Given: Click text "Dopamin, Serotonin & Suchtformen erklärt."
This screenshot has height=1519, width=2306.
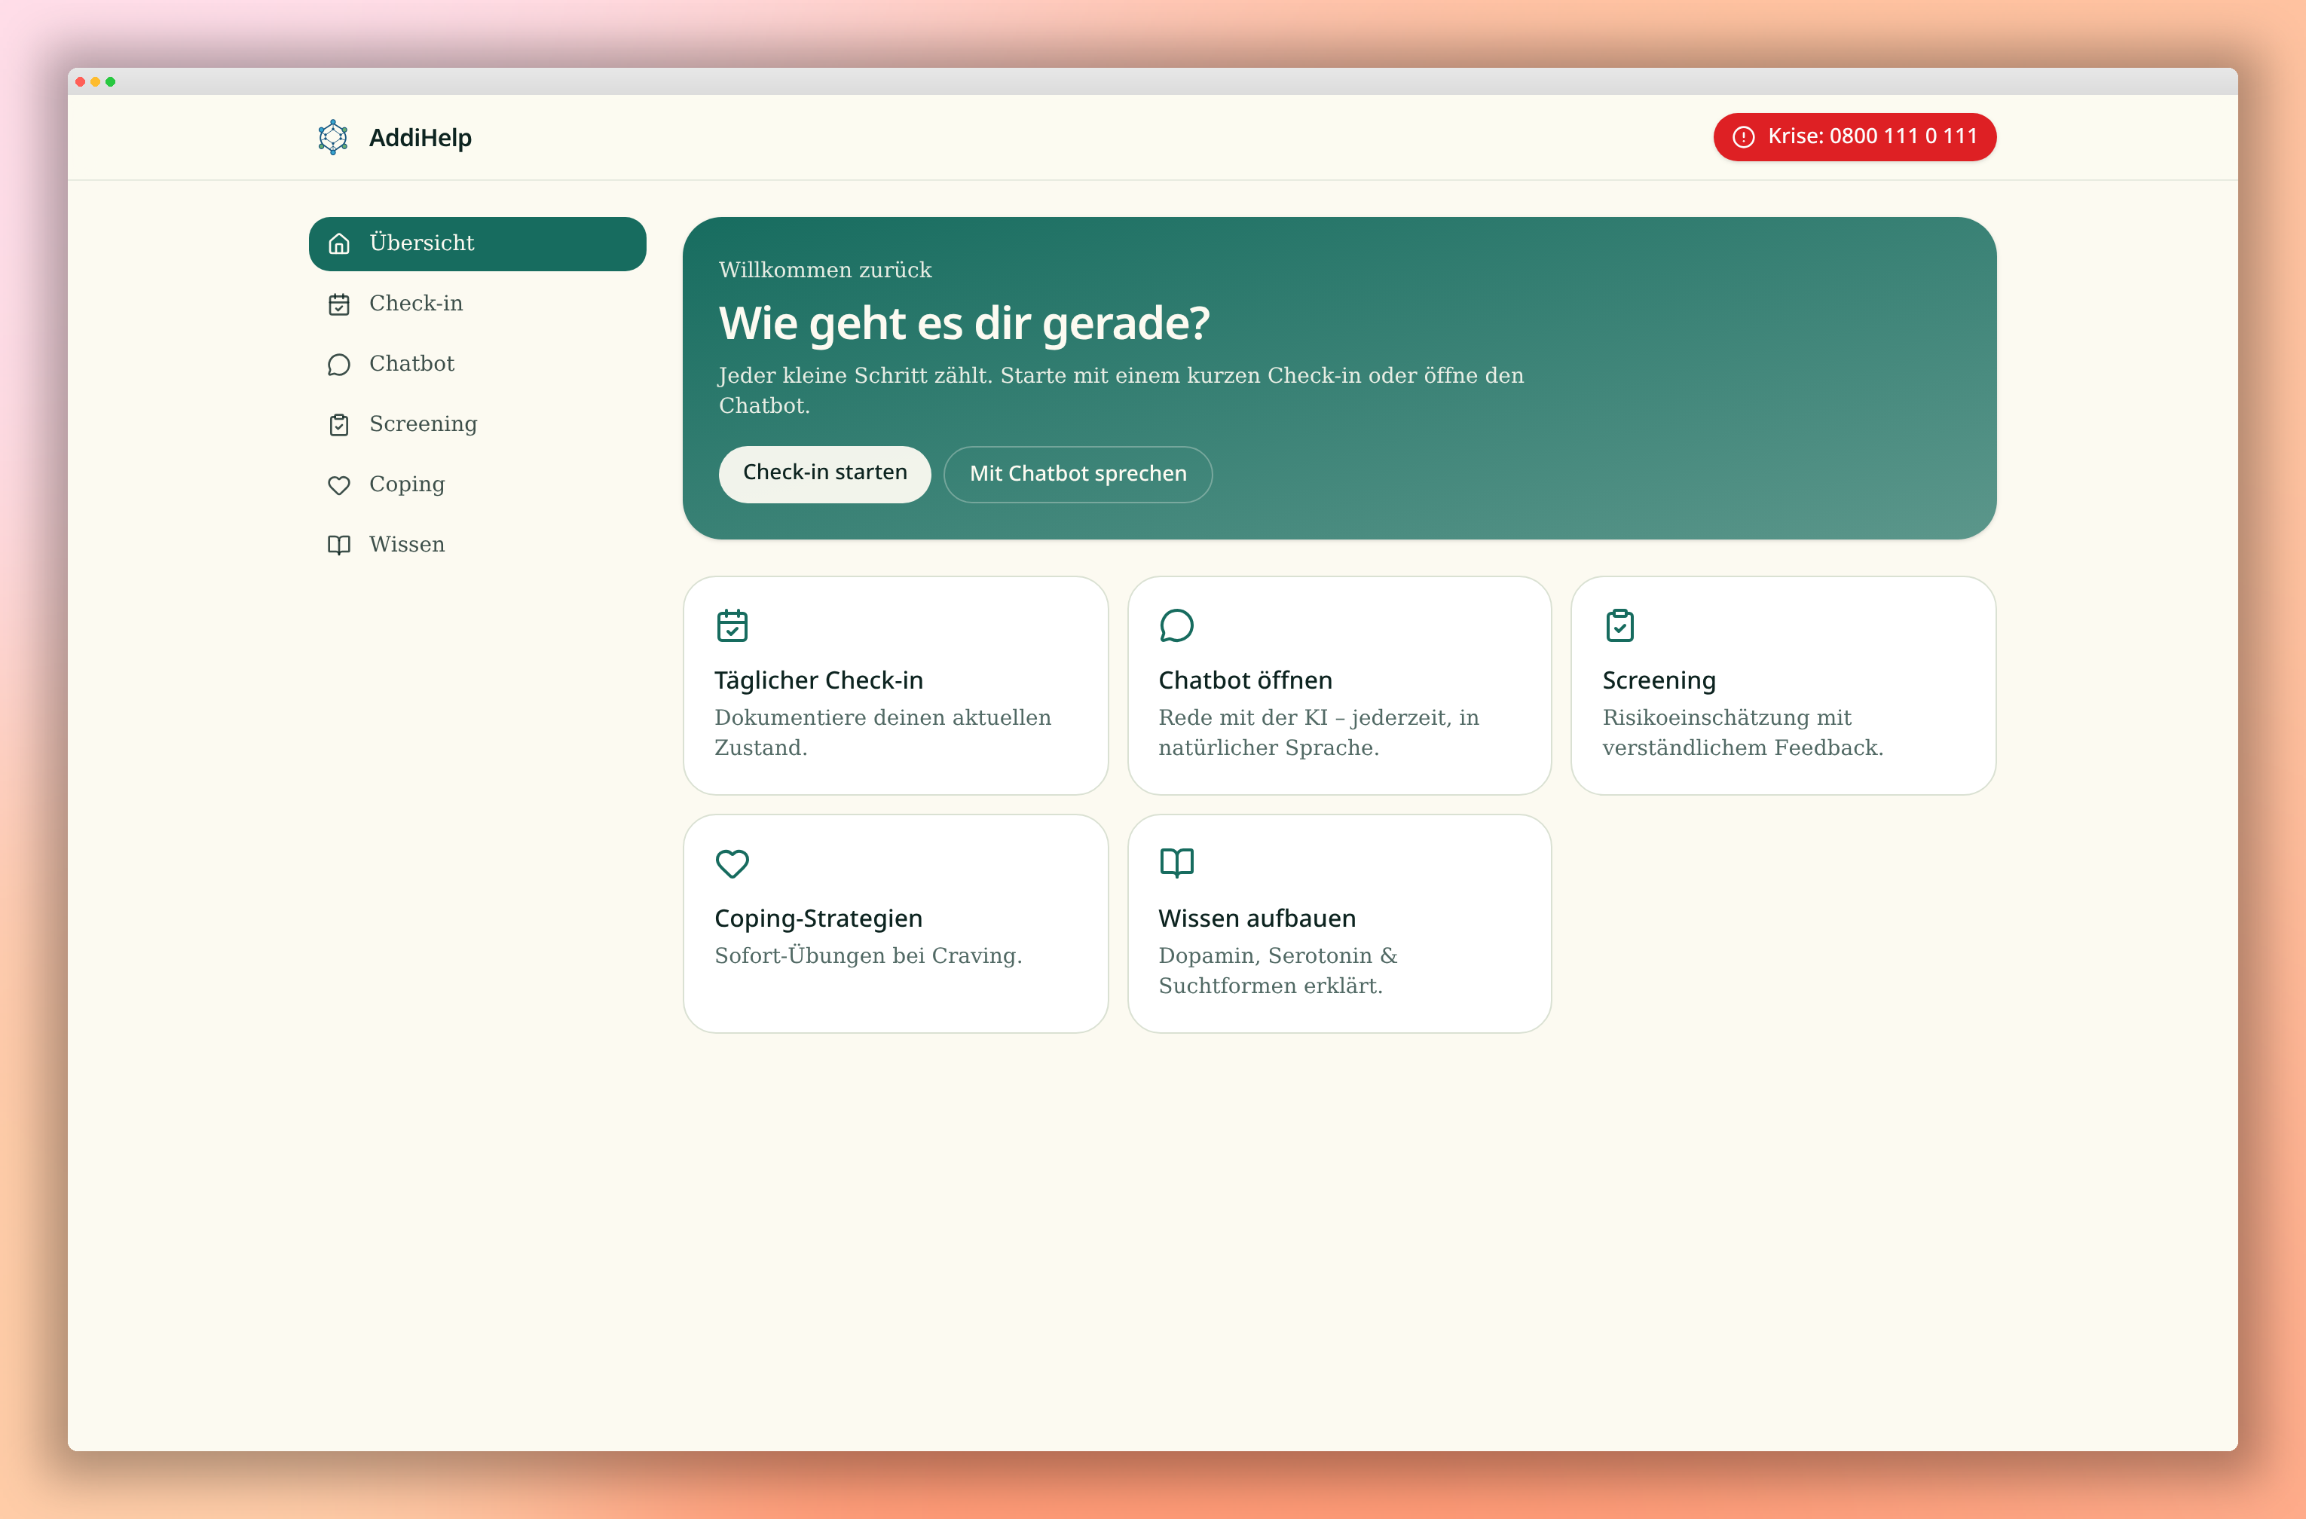Looking at the screenshot, I should coord(1278,970).
